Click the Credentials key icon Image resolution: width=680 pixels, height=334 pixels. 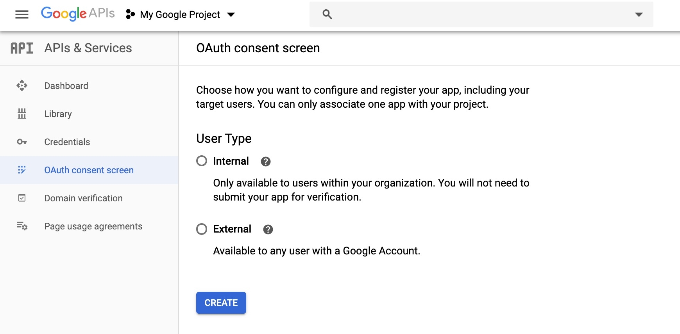point(22,142)
